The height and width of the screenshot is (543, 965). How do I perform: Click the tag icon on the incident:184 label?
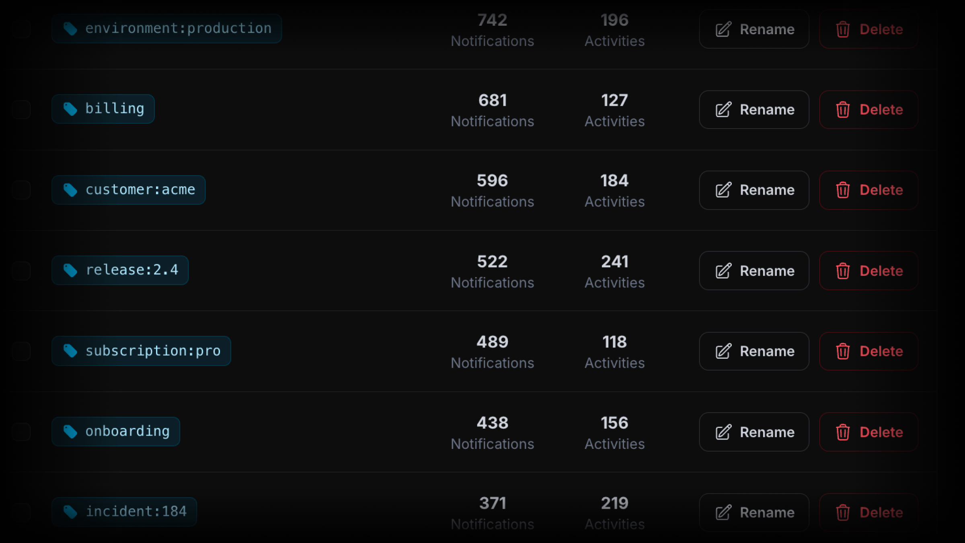[70, 512]
